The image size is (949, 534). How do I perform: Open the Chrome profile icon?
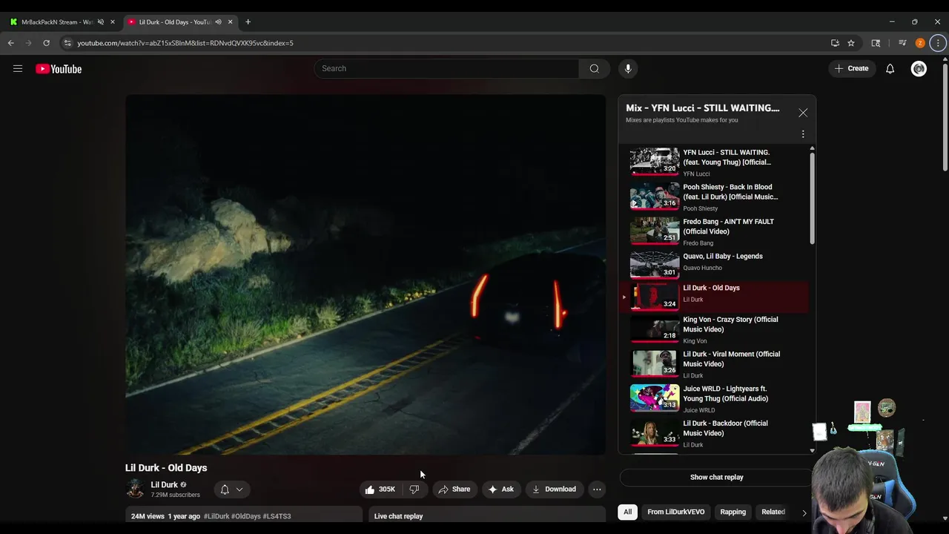[920, 43]
